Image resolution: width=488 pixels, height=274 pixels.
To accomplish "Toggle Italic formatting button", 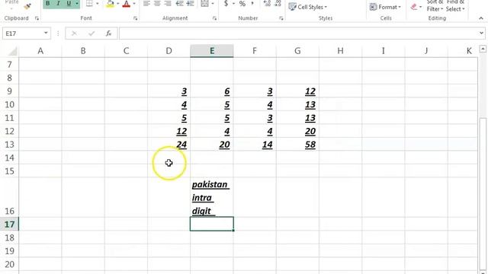I will coord(58,4).
